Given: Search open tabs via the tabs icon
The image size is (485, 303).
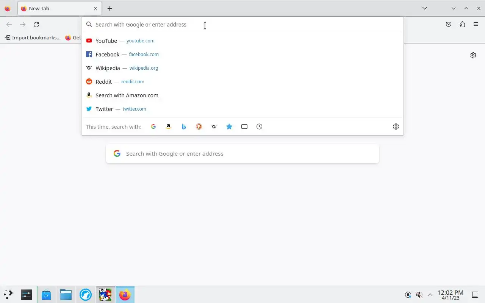Looking at the screenshot, I should point(244,127).
